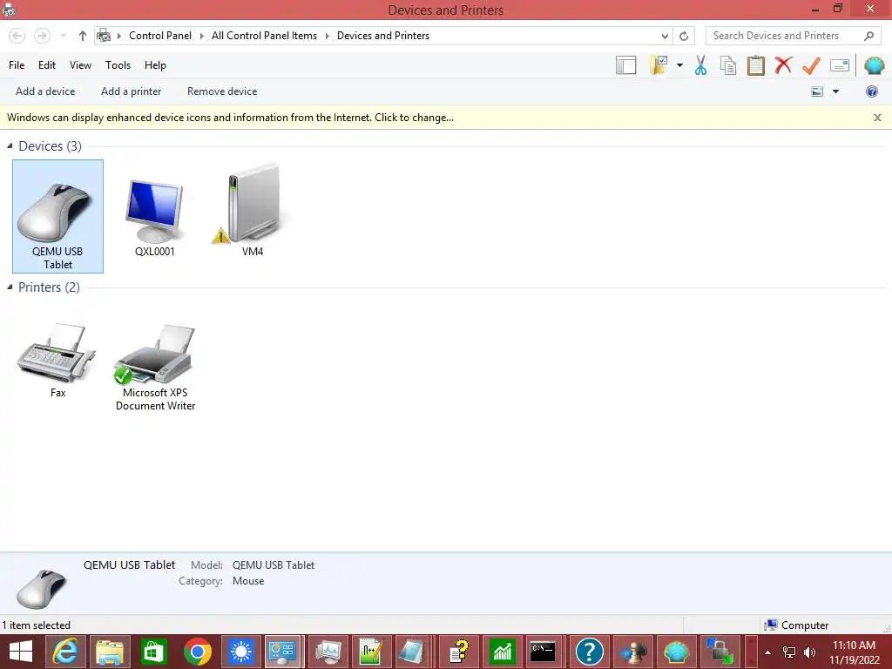892x669 pixels.
Task: Click the volume speaker tray icon
Action: (x=809, y=652)
